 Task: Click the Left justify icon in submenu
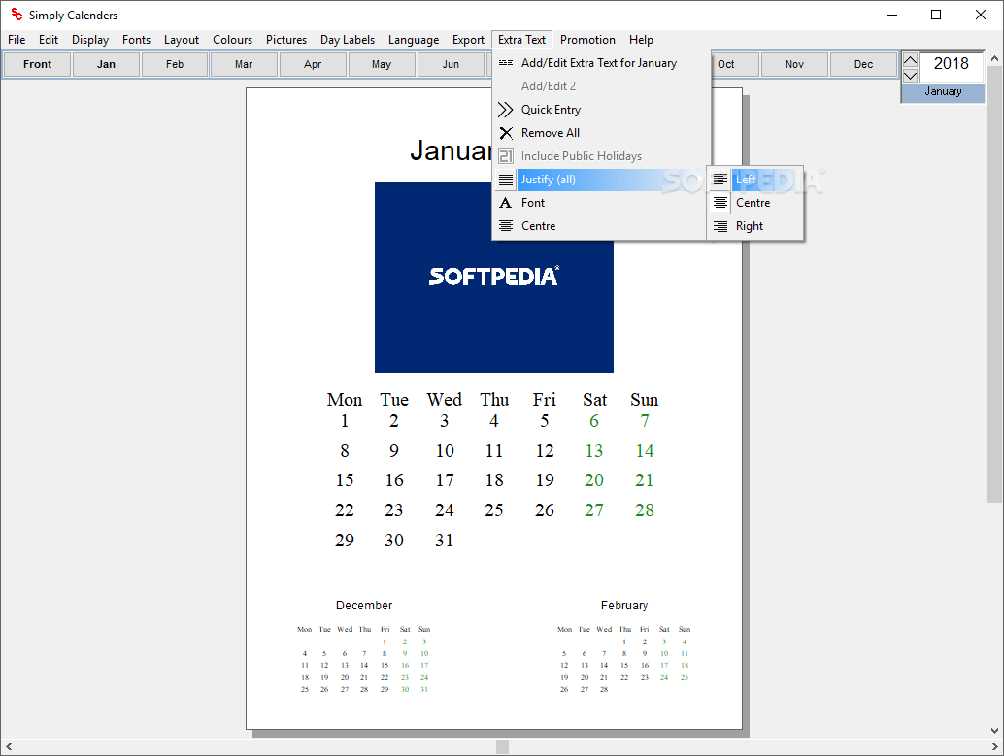(x=720, y=180)
